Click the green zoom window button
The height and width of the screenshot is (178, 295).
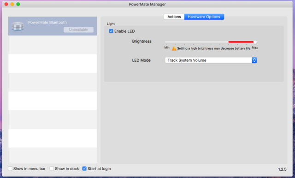(x=18, y=4)
